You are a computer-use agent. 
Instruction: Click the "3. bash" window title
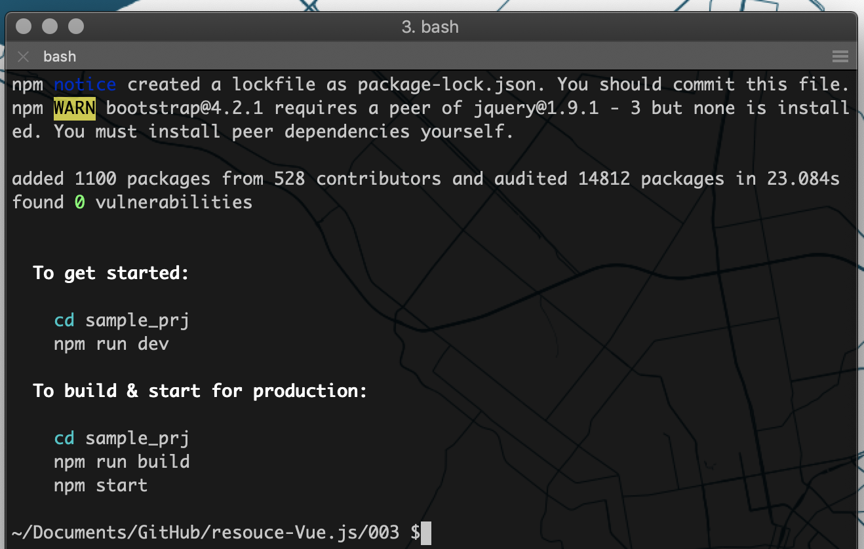430,28
